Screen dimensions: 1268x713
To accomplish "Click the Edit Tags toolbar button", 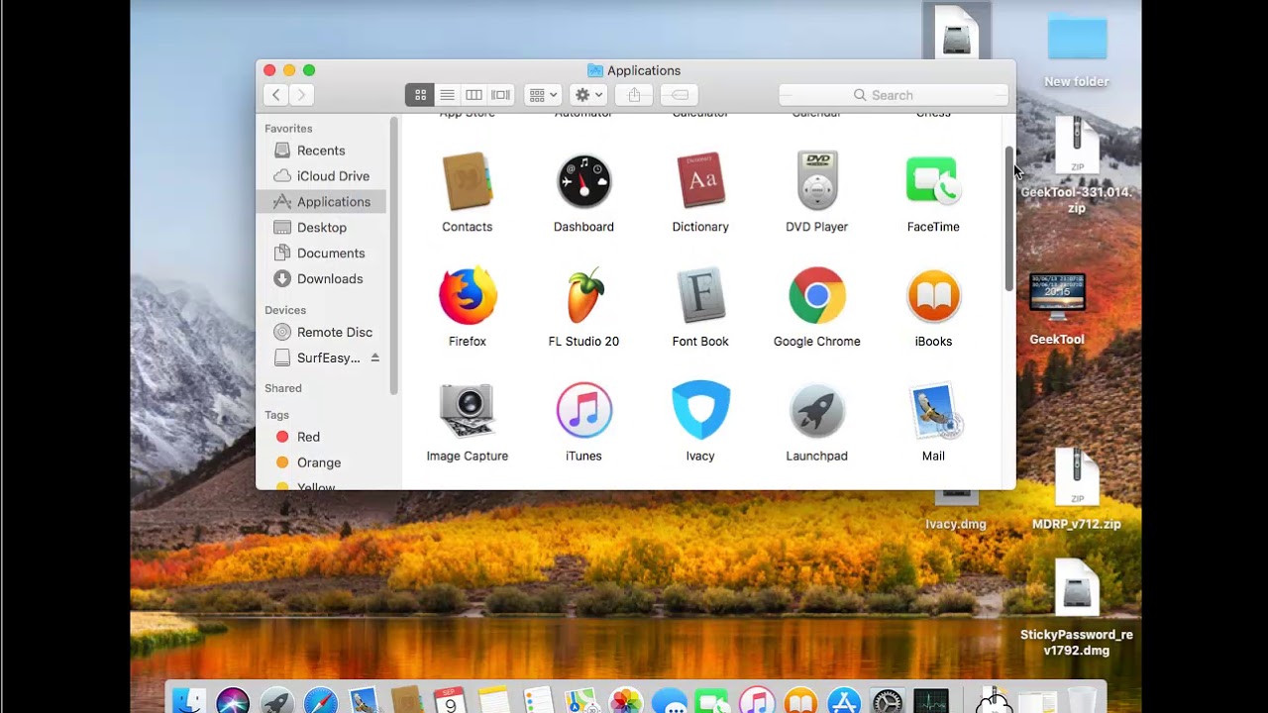I will pos(680,95).
